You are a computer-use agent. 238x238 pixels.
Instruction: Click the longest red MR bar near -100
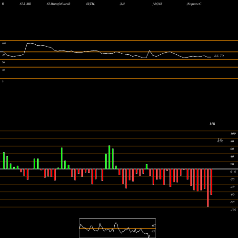pyautogui.click(x=208, y=188)
